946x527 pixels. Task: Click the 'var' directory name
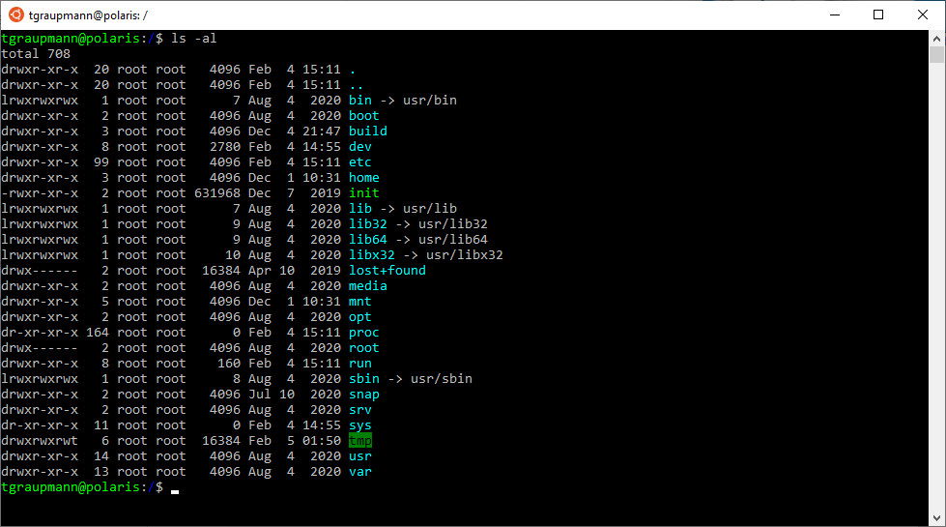pos(360,472)
